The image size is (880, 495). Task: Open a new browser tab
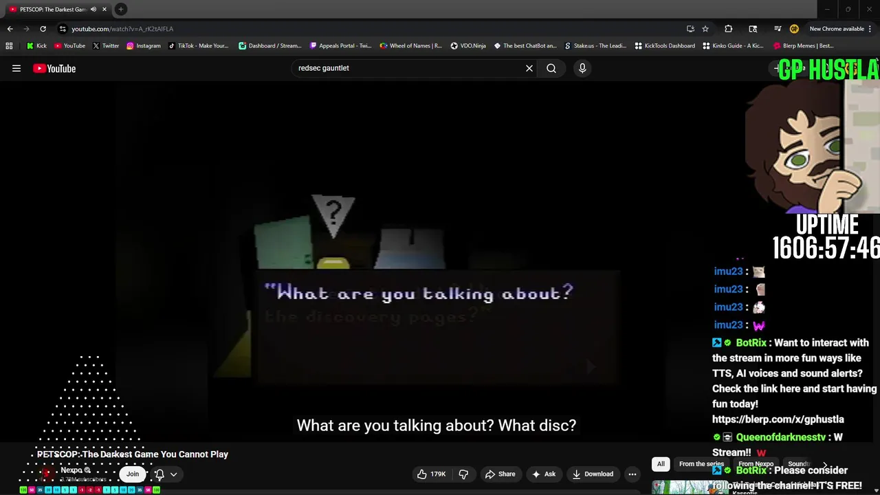120,9
